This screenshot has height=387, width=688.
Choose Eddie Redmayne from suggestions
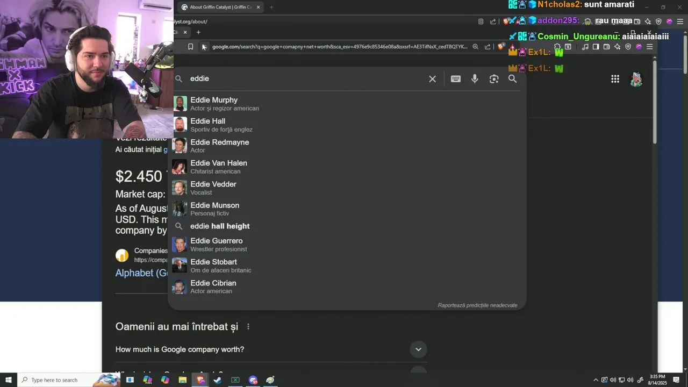click(x=347, y=146)
